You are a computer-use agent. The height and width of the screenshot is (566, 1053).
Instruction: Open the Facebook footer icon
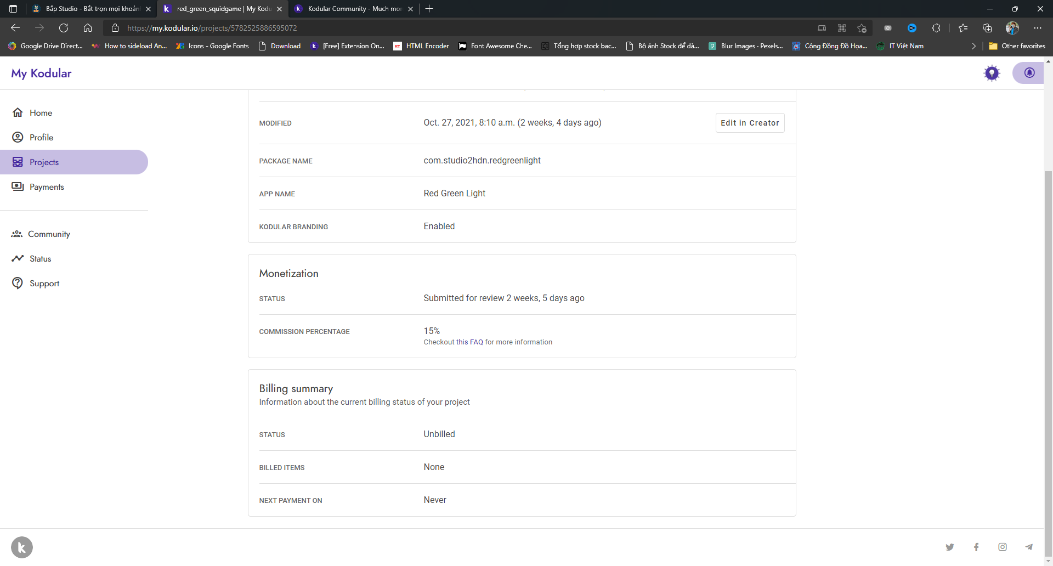click(976, 547)
